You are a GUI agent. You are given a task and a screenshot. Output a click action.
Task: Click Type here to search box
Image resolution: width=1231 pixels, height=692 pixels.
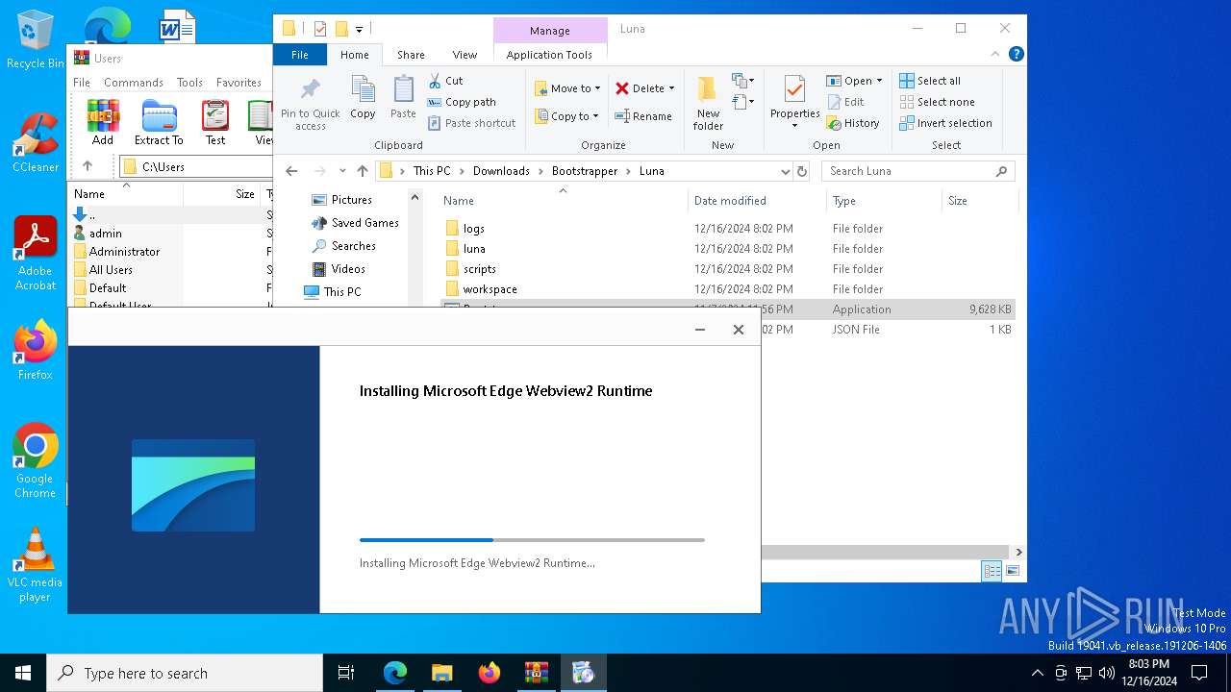point(185,673)
